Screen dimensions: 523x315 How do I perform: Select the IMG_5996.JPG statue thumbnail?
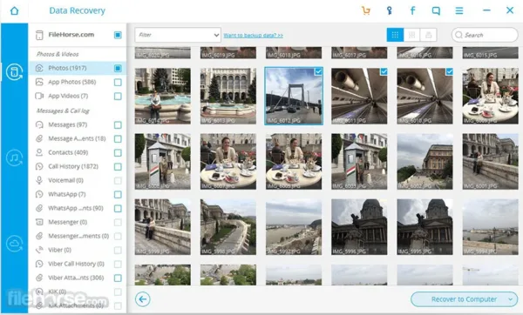359,227
